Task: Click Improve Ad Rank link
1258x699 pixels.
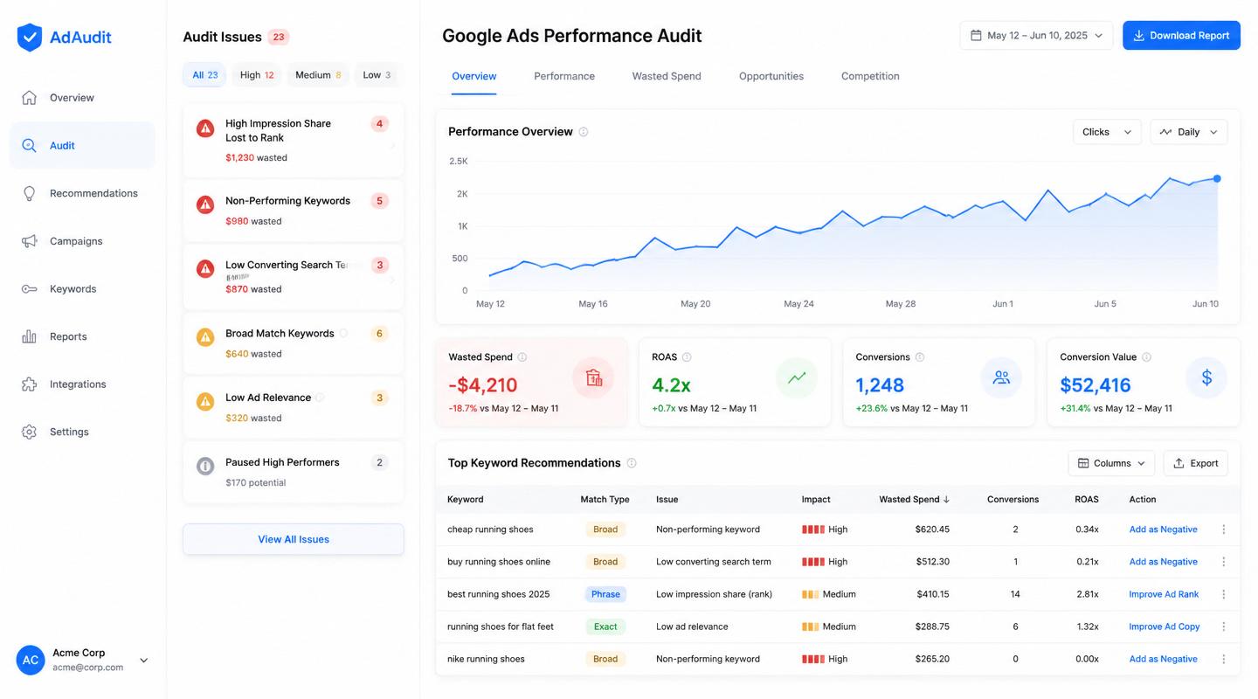Action: coord(1164,594)
